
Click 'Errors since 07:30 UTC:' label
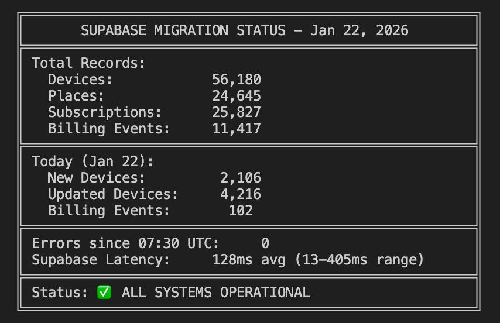(126, 243)
